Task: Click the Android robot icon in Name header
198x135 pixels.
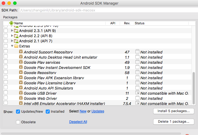Action: tap(11, 23)
